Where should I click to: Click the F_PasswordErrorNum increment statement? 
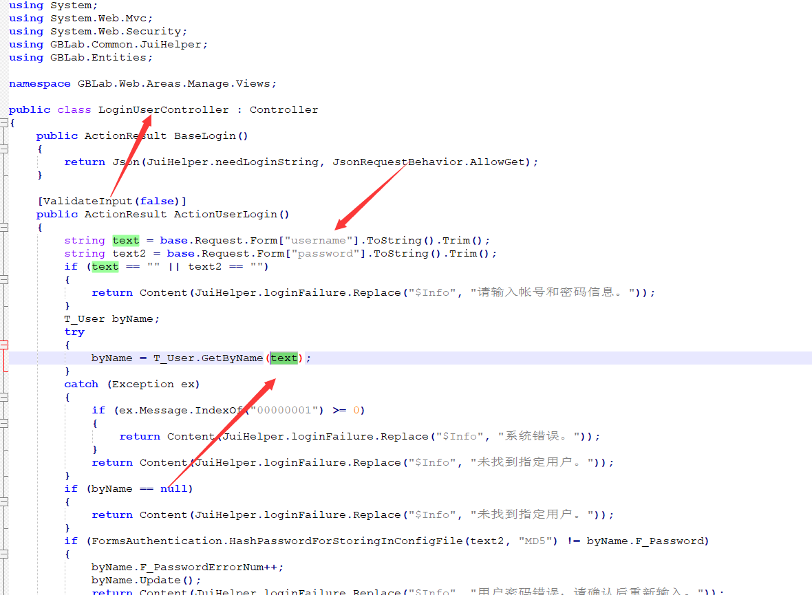(x=187, y=567)
